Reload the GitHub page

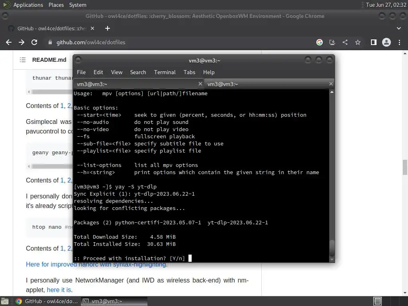(34, 42)
